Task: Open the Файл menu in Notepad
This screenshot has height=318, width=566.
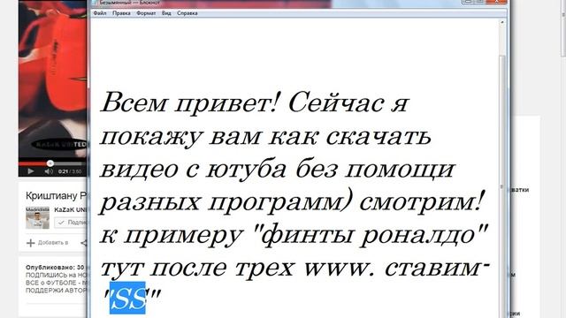Action: [x=100, y=13]
